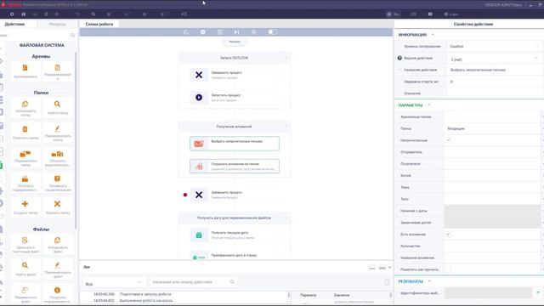
Task: Collapse the Получить дату для переименования файлов group
Action: [286, 218]
